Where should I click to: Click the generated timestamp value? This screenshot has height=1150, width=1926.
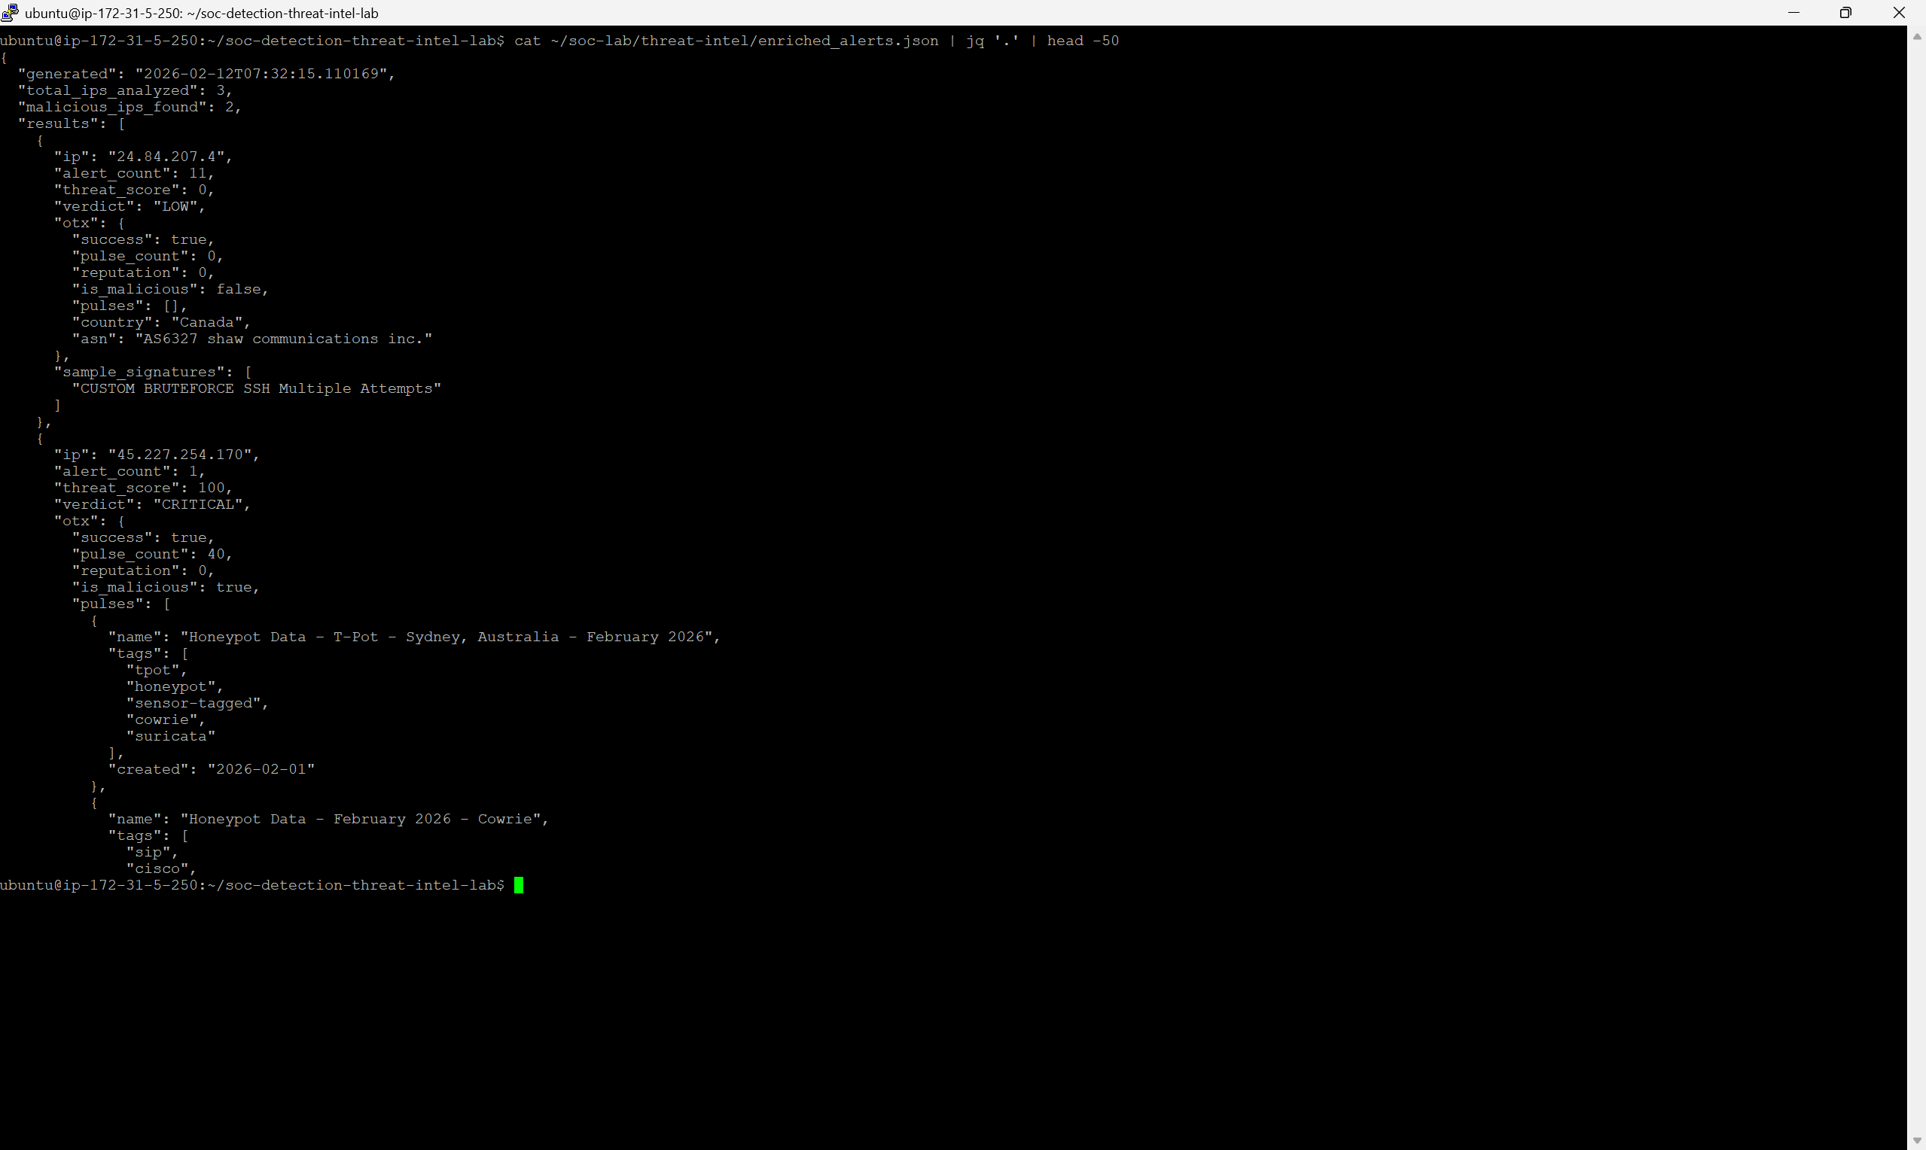click(261, 74)
